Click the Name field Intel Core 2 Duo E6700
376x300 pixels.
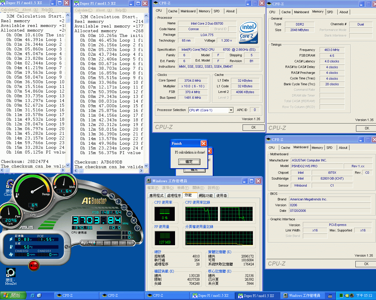(207, 23)
